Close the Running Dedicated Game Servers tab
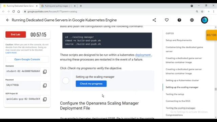The image size is (217, 122). click(x=37, y=6)
